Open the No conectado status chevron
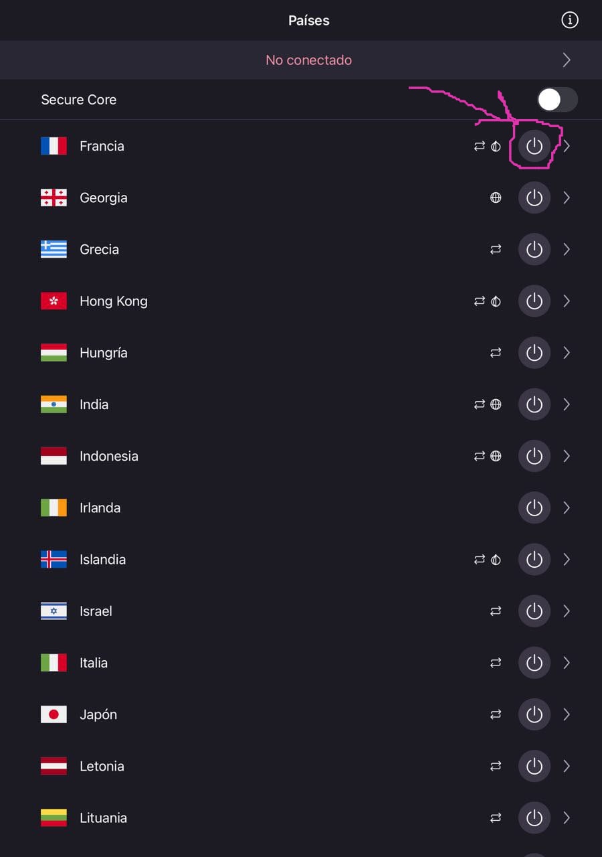This screenshot has height=857, width=602. pos(567,60)
